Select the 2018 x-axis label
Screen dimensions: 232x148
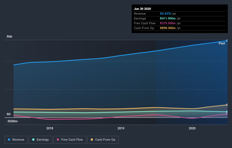point(50,128)
